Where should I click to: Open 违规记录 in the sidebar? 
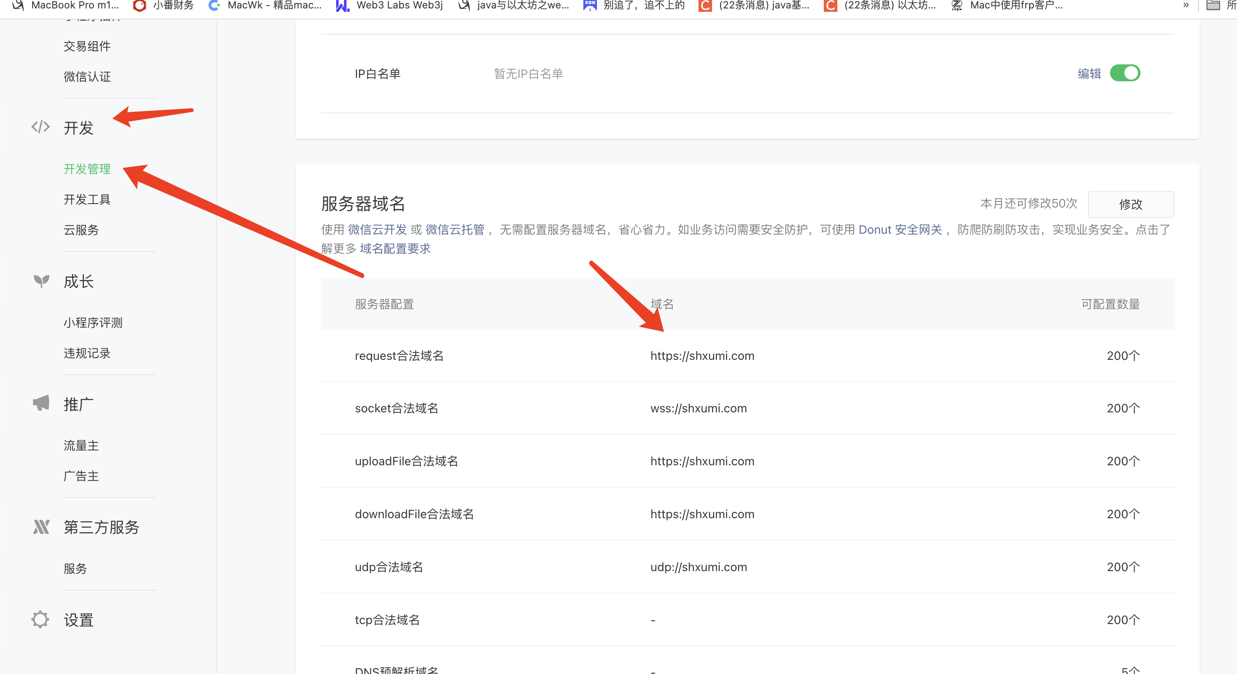coord(87,353)
